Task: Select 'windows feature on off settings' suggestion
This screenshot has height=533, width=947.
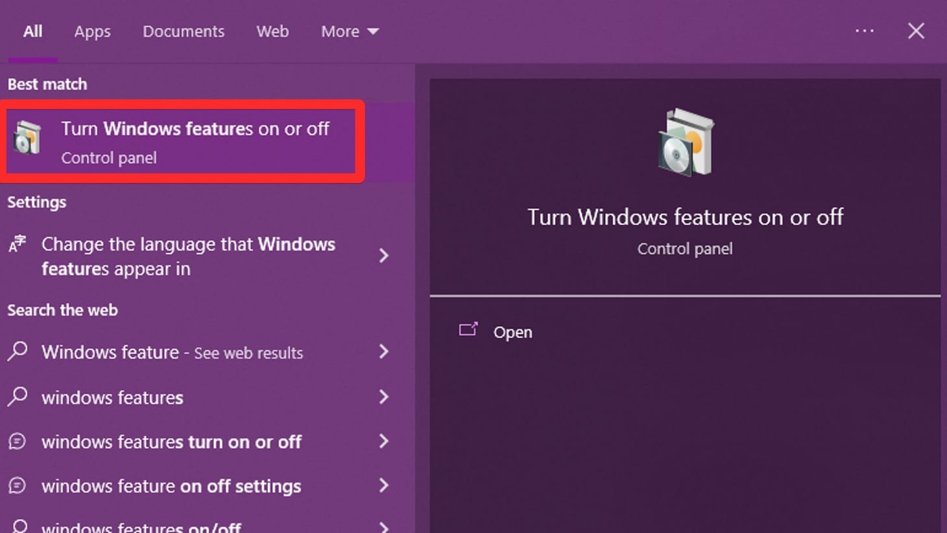Action: (171, 486)
